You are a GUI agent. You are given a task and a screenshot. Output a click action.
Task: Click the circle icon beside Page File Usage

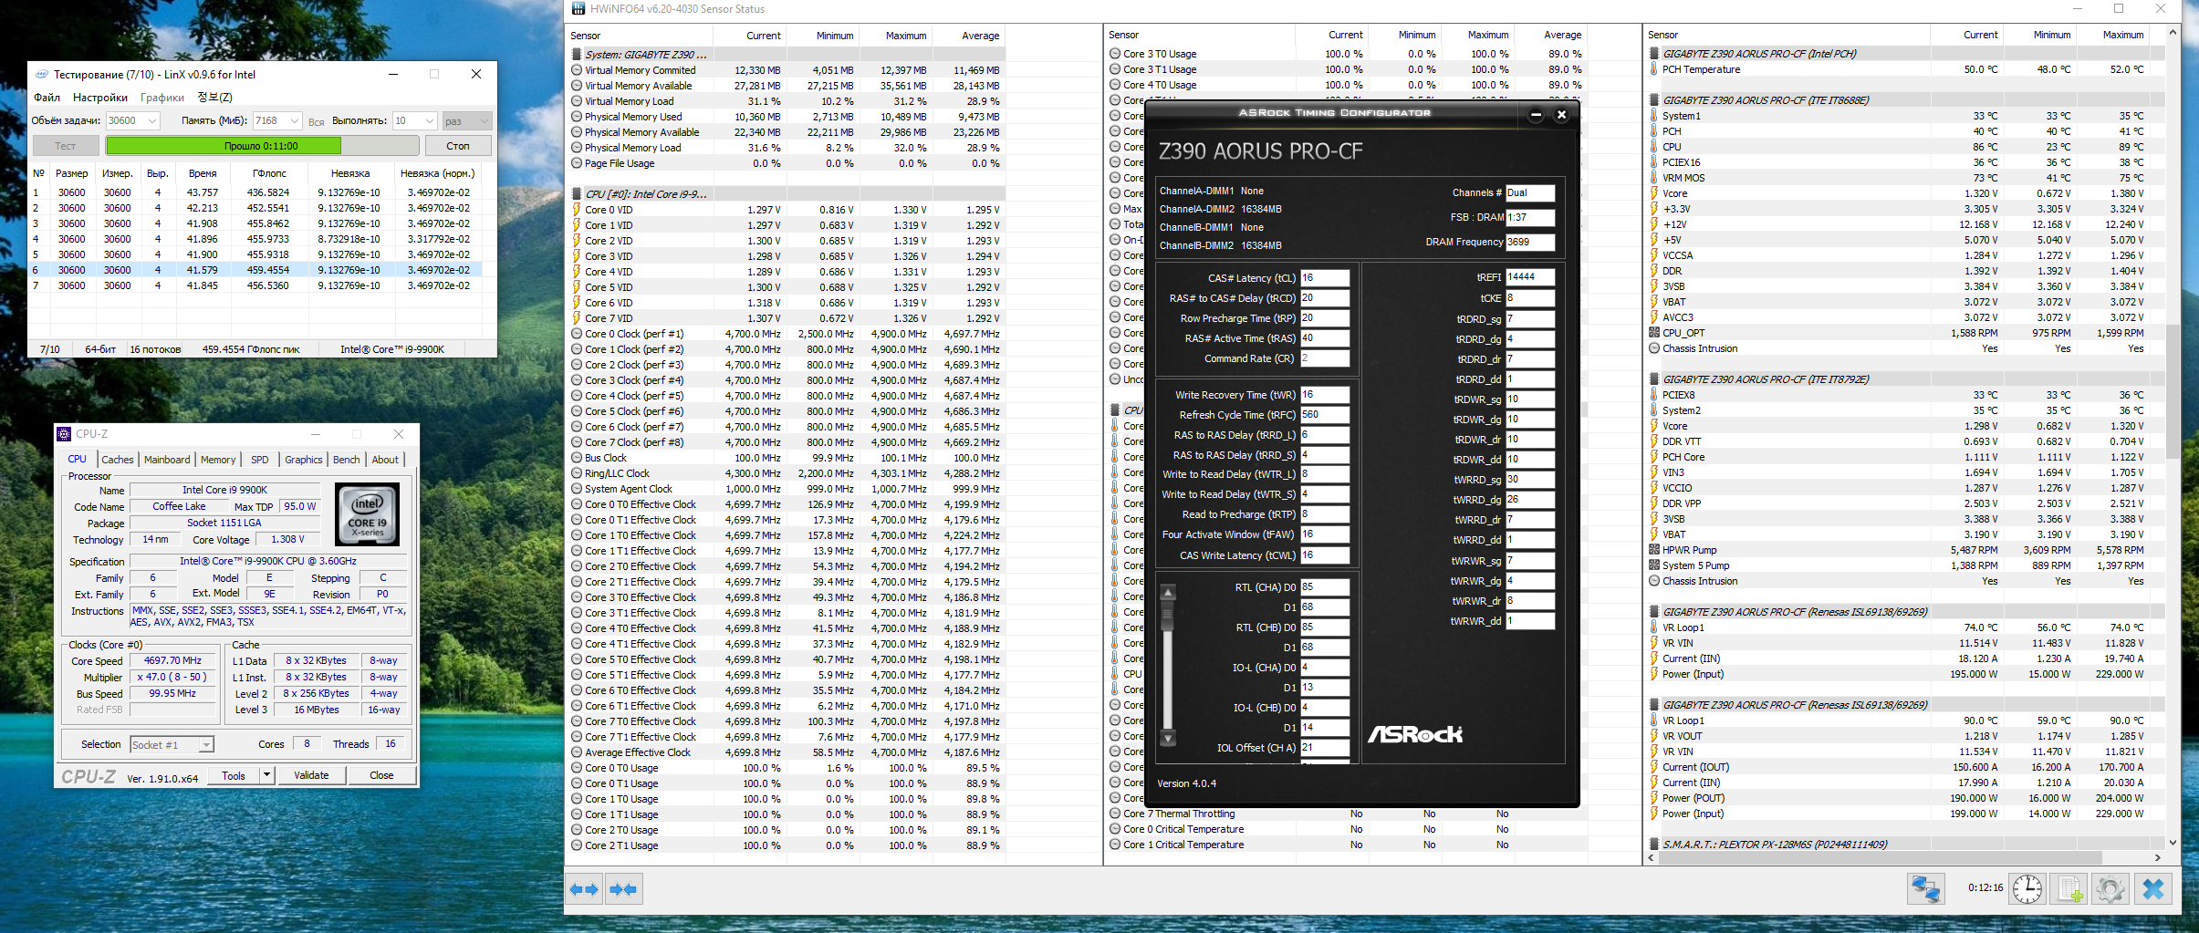577,163
